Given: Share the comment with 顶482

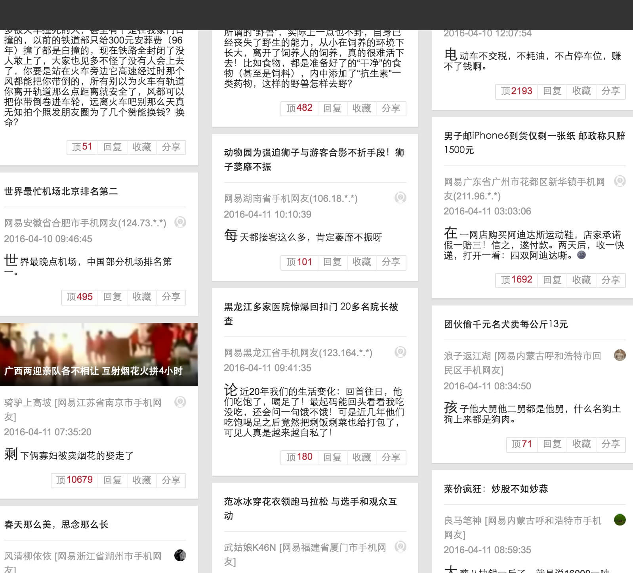Looking at the screenshot, I should pos(391,108).
